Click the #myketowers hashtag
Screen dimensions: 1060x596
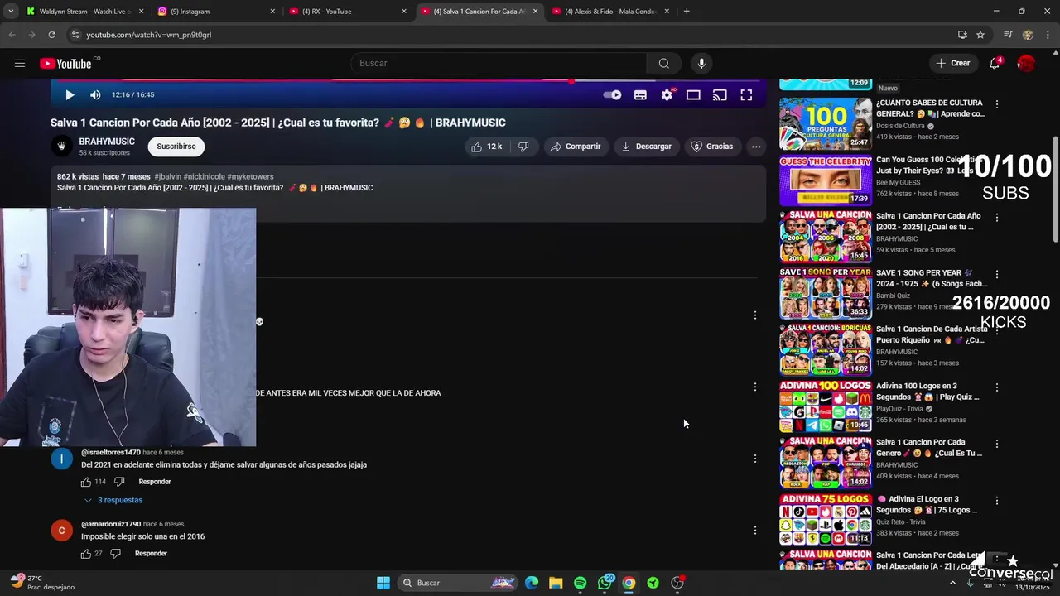[250, 176]
